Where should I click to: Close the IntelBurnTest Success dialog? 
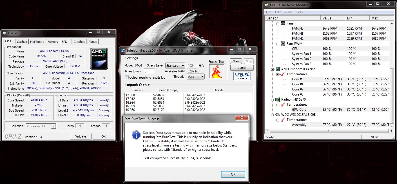(242, 118)
